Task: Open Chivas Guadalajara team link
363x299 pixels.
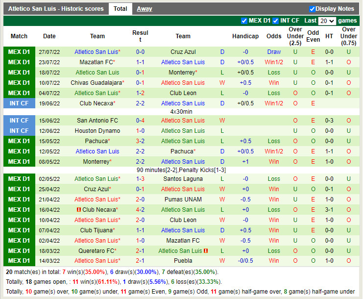Action: [x=96, y=83]
